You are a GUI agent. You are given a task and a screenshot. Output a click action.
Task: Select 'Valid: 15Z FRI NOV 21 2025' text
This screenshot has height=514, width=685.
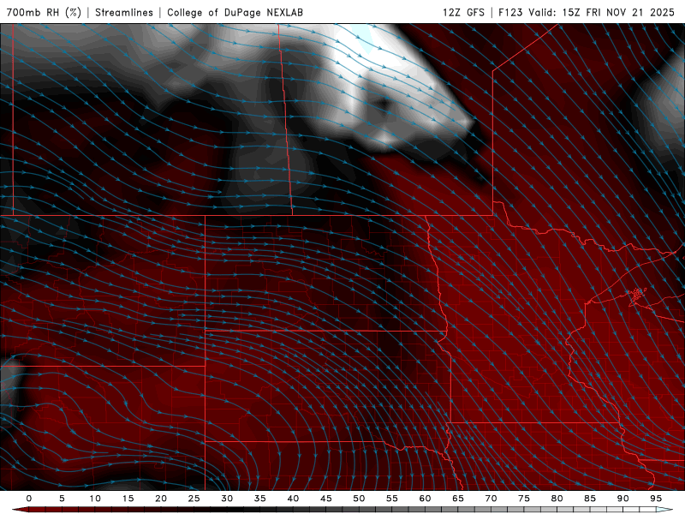pos(602,12)
